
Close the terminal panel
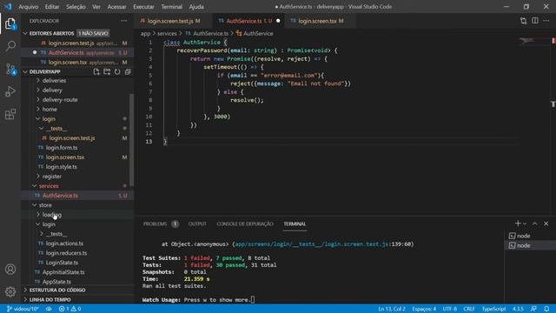pos(546,223)
